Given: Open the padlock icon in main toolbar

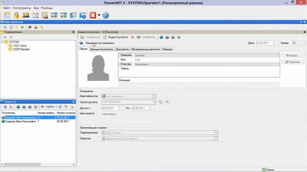Looking at the screenshot, I should click(16, 15).
